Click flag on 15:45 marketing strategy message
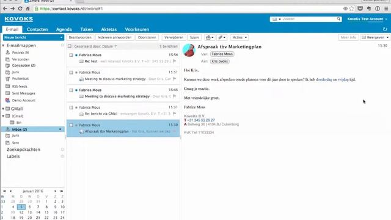This screenshot has height=220, width=391. [x=174, y=97]
